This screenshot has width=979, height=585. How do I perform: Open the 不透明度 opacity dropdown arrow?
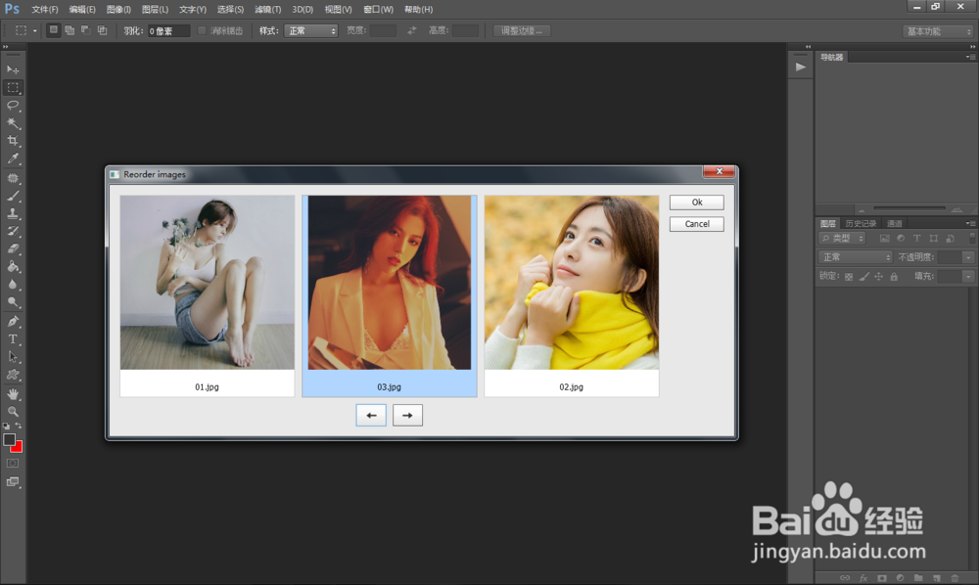[968, 257]
